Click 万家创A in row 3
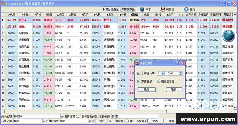Viewport: 238px width, 125px height. point(23,33)
